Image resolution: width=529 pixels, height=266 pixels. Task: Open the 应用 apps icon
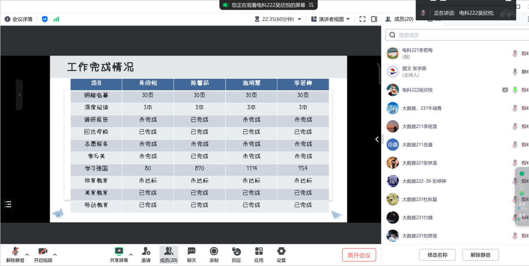[x=259, y=251]
